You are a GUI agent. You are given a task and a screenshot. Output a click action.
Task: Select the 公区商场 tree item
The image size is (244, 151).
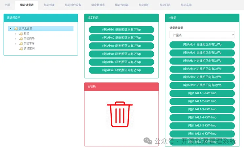pos(29,38)
